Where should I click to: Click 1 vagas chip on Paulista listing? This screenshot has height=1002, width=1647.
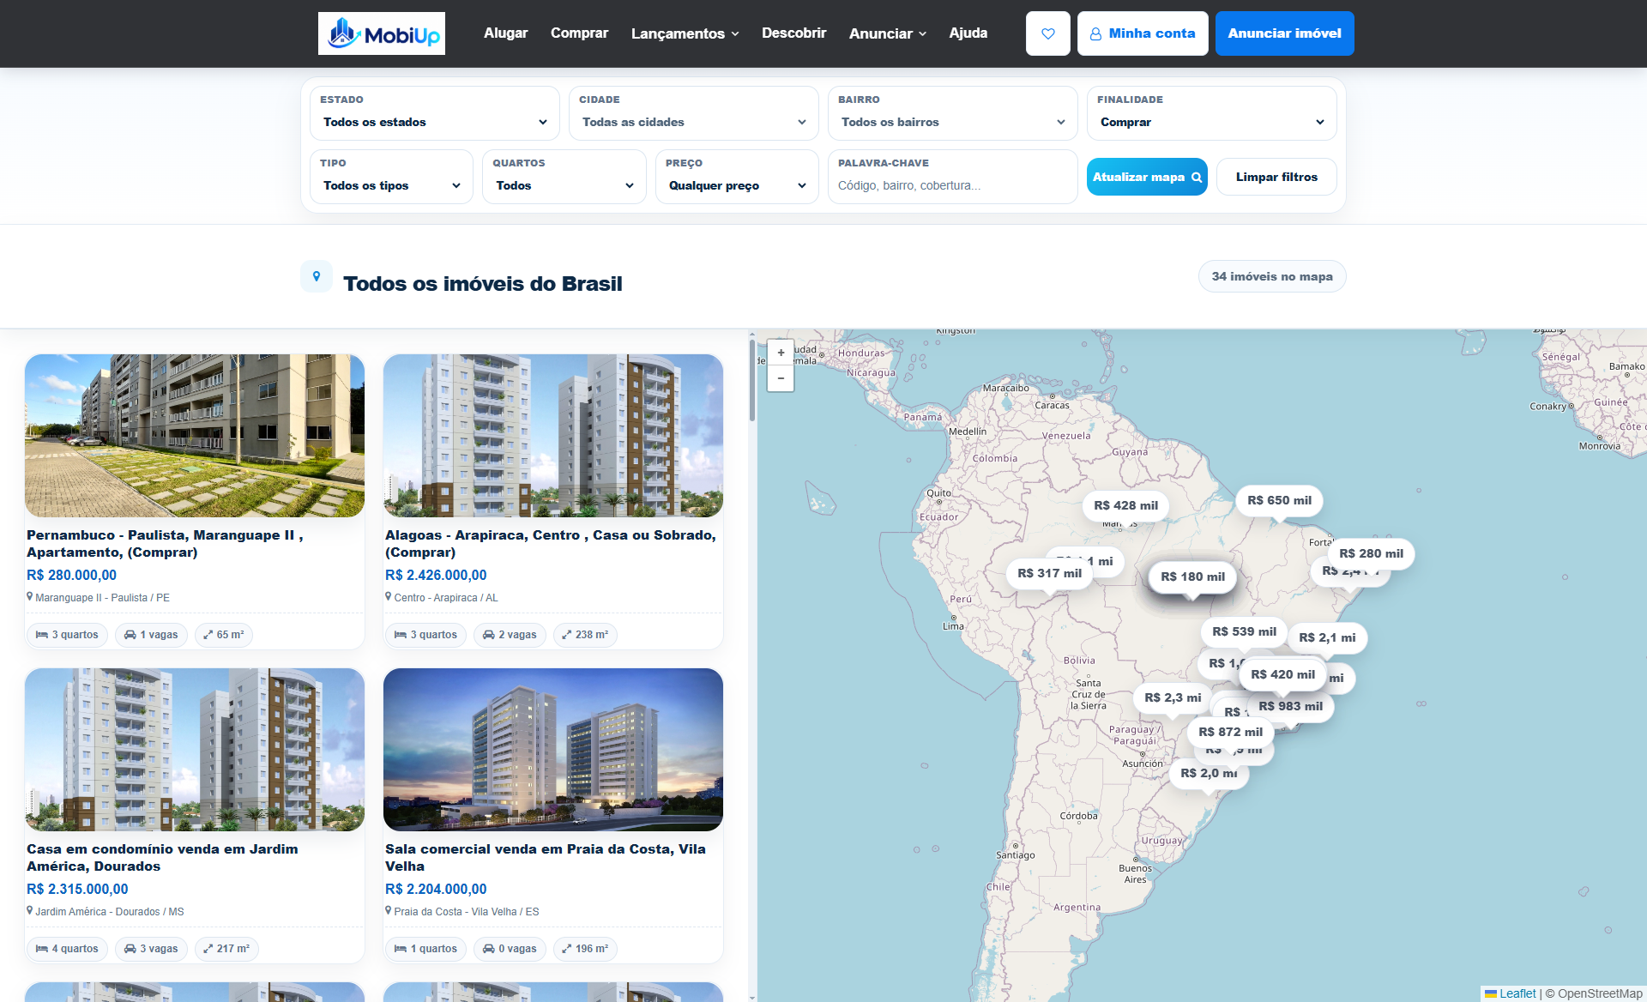tap(151, 635)
